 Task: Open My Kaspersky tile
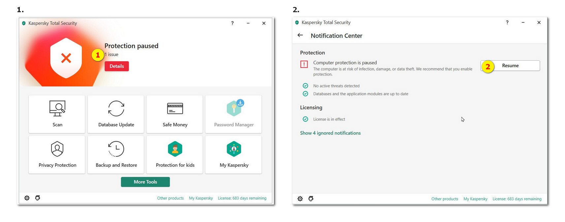233,154
